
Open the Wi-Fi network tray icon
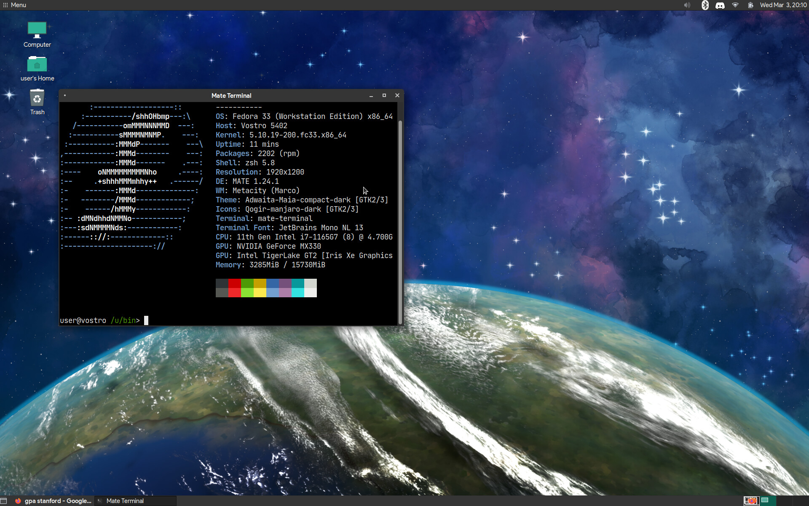click(x=735, y=5)
